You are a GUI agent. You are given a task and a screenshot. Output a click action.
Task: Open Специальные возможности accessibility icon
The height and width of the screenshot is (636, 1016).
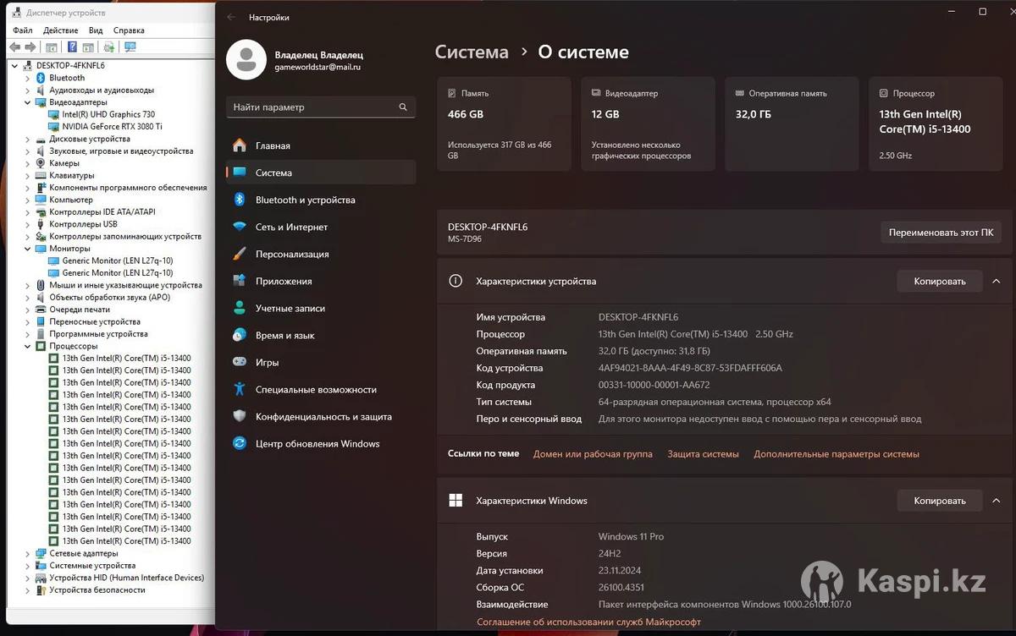click(x=240, y=389)
